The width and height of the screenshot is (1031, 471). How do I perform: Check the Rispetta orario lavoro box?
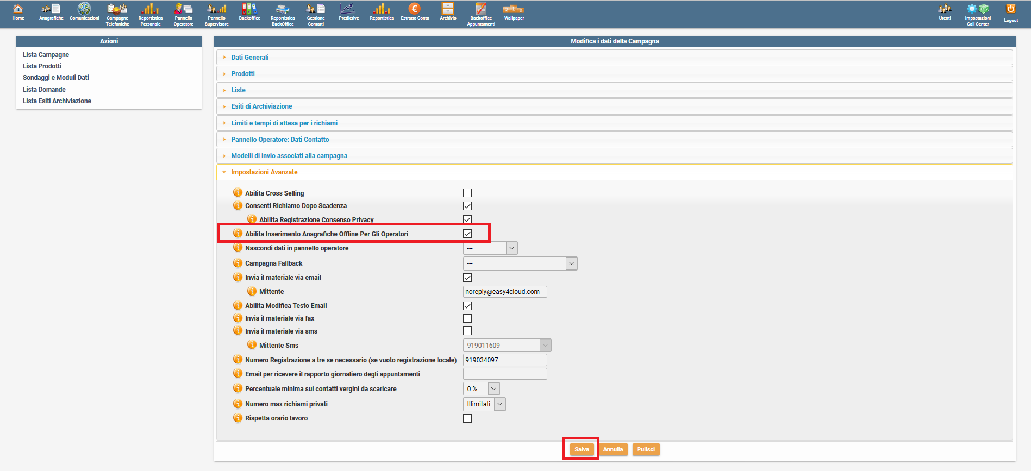467,418
